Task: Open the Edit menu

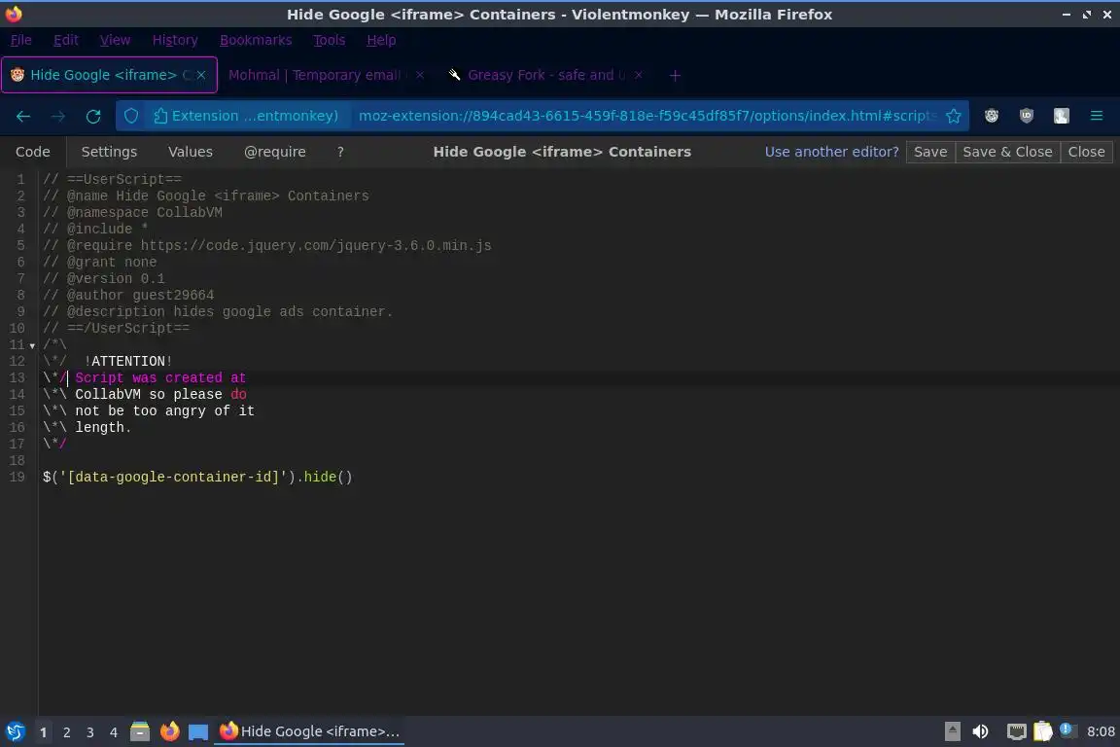Action: point(66,40)
